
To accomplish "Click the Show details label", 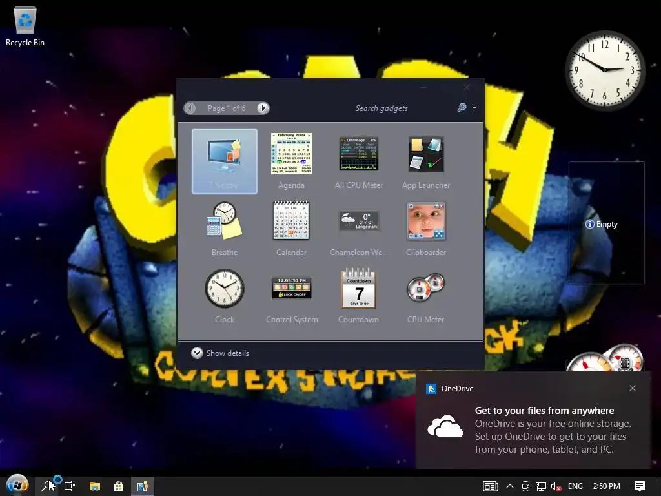I will tap(228, 353).
